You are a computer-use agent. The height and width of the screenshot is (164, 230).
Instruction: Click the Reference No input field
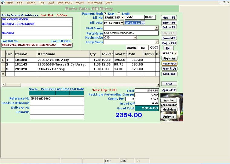click(x=57, y=99)
